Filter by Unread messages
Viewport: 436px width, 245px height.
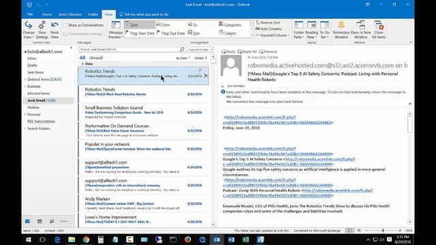[96, 58]
